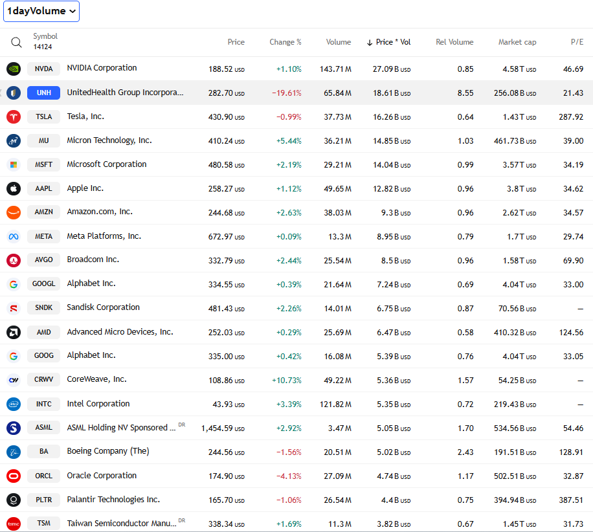593x532 pixels.
Task: Click the symbol search magnifier icon
Action: tap(16, 42)
